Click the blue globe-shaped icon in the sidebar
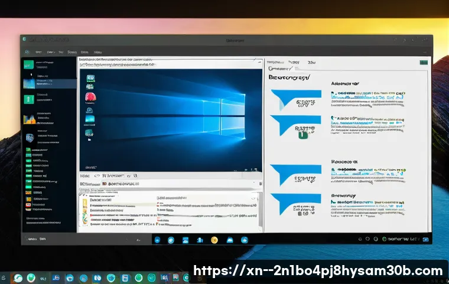Screen dimensions: 449x284 (x=30, y=138)
